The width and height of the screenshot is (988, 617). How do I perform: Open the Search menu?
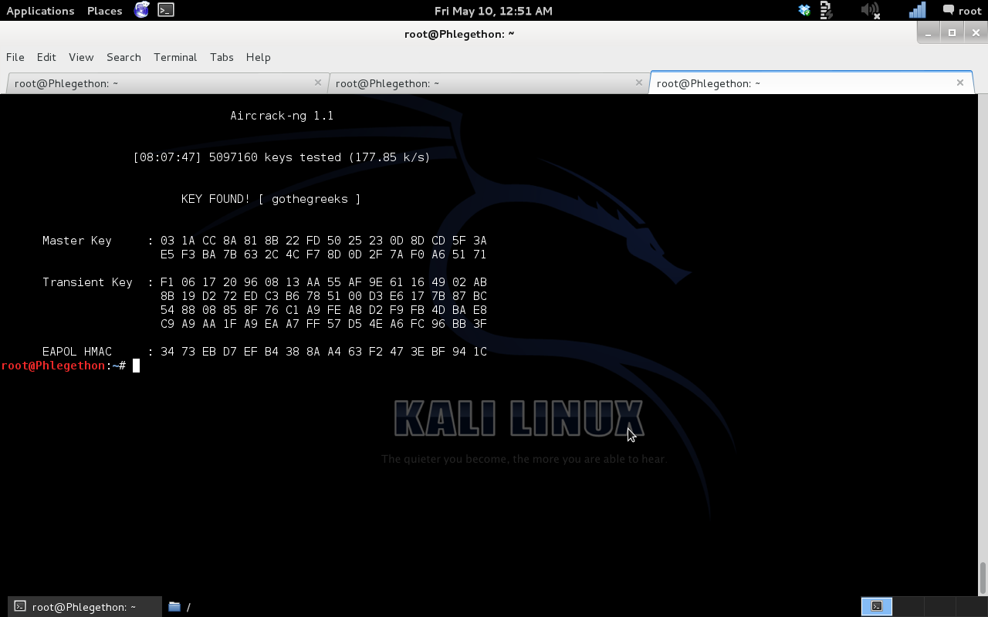(x=123, y=57)
